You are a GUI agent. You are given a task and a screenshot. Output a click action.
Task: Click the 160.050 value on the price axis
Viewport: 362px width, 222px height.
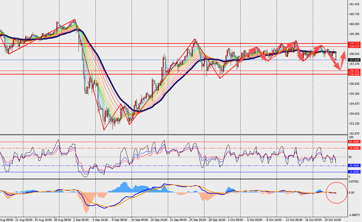tap(354, 24)
